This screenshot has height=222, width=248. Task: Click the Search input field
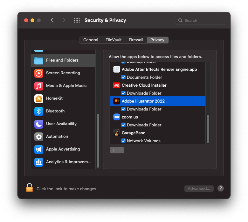pyautogui.click(x=201, y=20)
